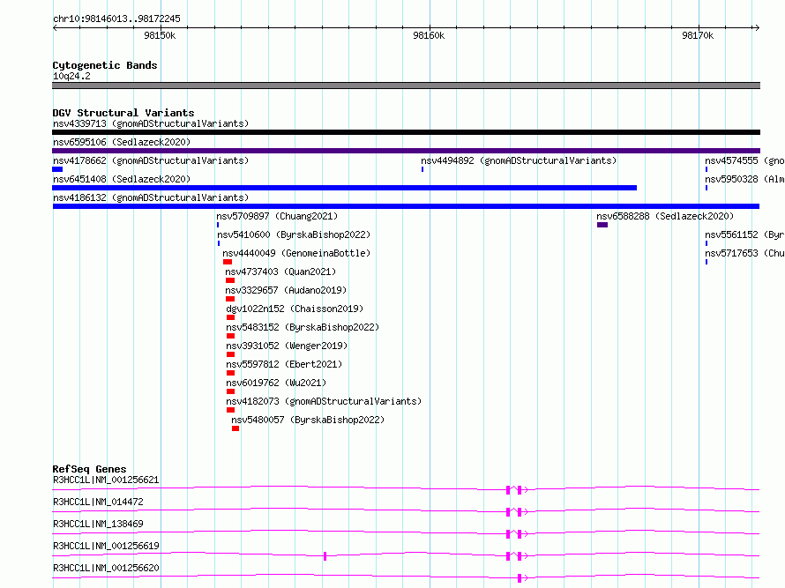
Task: Select the Cytogenetic Bands track title
Action: point(105,65)
